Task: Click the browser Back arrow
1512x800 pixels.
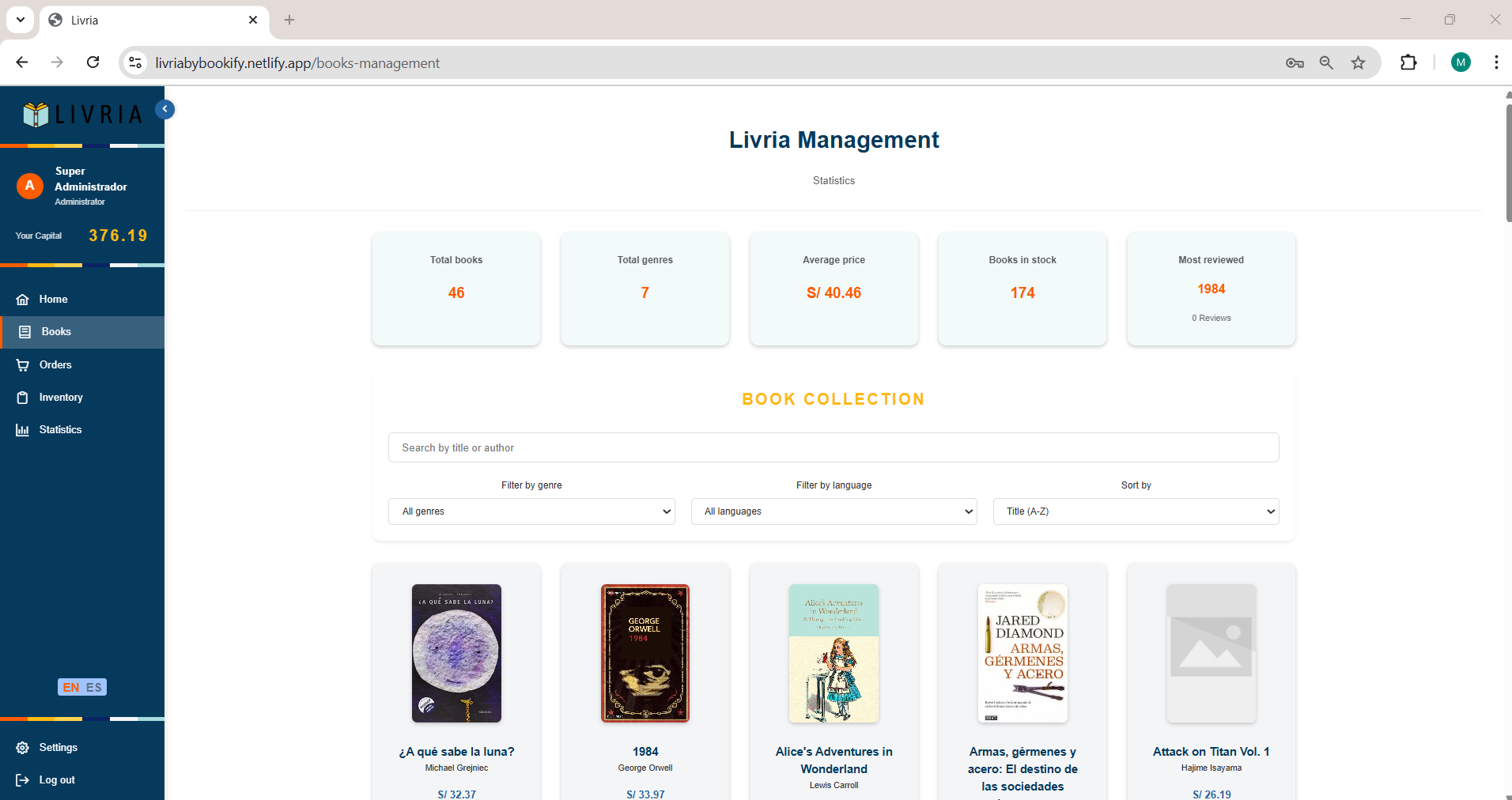Action: [x=22, y=62]
